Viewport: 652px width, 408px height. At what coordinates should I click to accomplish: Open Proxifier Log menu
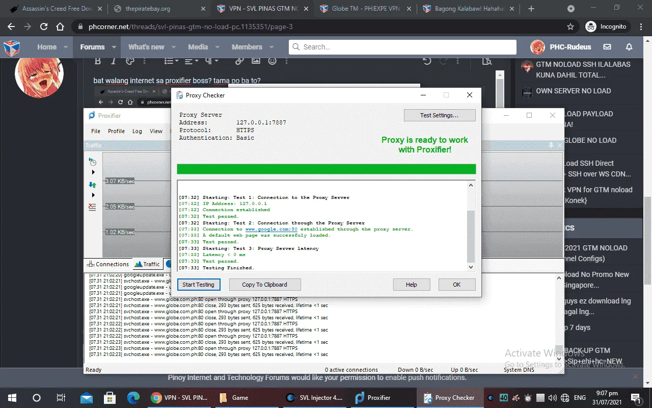click(137, 131)
